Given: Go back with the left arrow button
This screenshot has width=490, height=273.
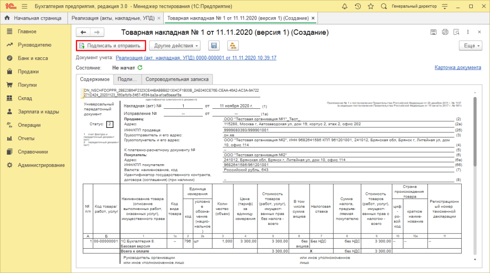Looking at the screenshot, I should 83,32.
